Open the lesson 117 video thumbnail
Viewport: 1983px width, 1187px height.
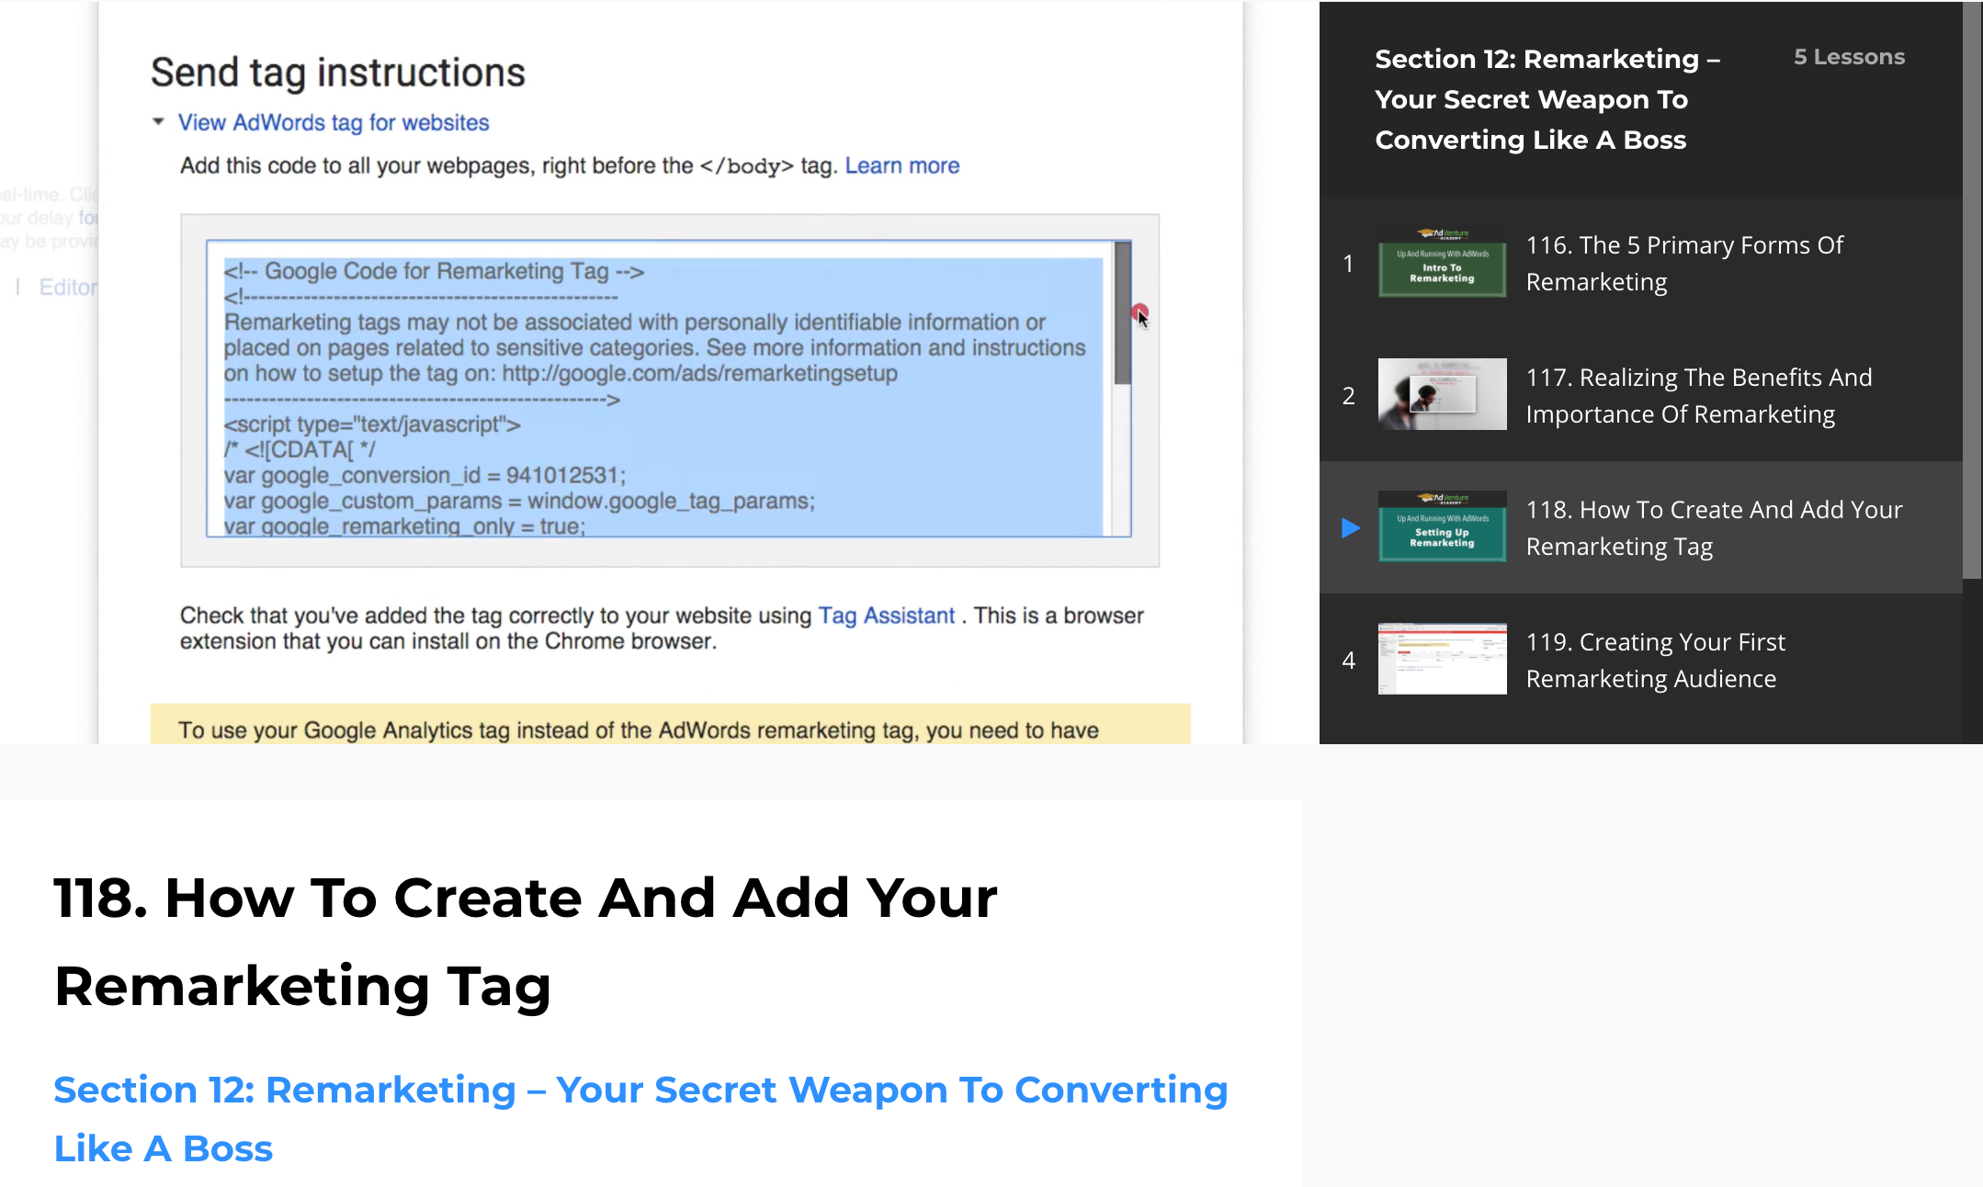pyautogui.click(x=1442, y=395)
